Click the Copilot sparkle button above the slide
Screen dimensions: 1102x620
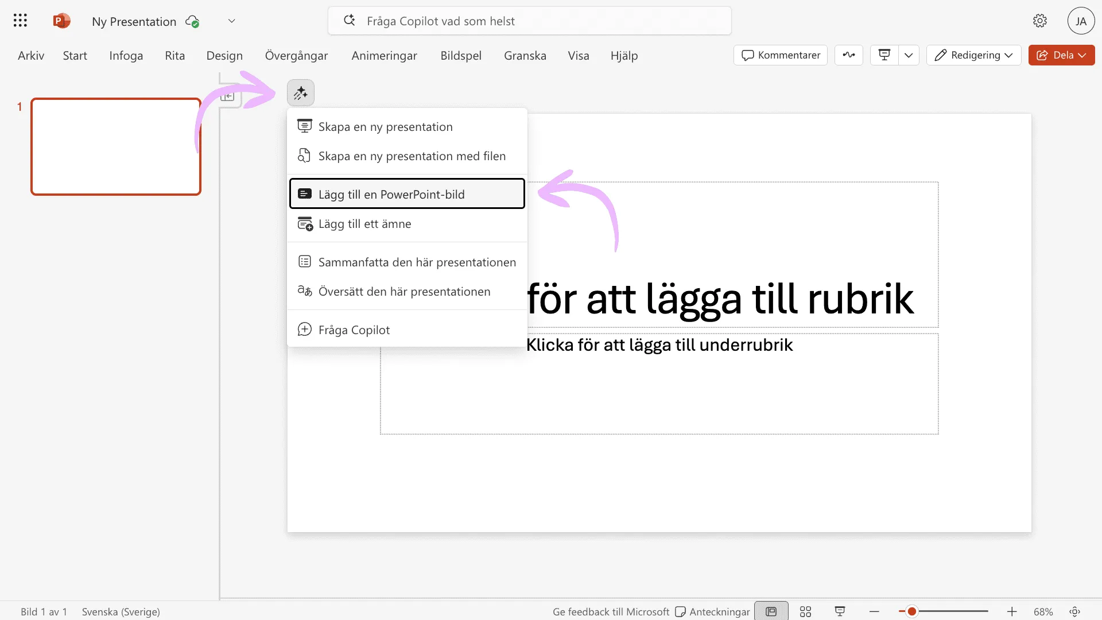click(x=301, y=93)
